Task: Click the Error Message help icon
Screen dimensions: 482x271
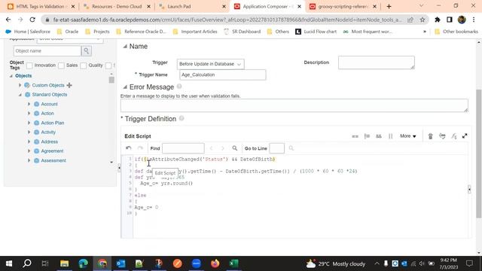Action: [179, 87]
